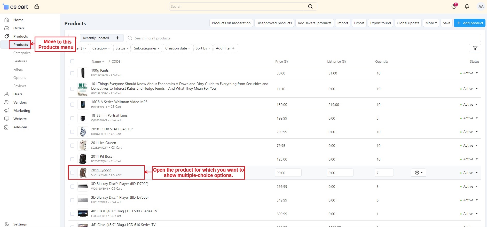487x227 pixels.
Task: Click the Marketing megaphone icon
Action: 7,111
